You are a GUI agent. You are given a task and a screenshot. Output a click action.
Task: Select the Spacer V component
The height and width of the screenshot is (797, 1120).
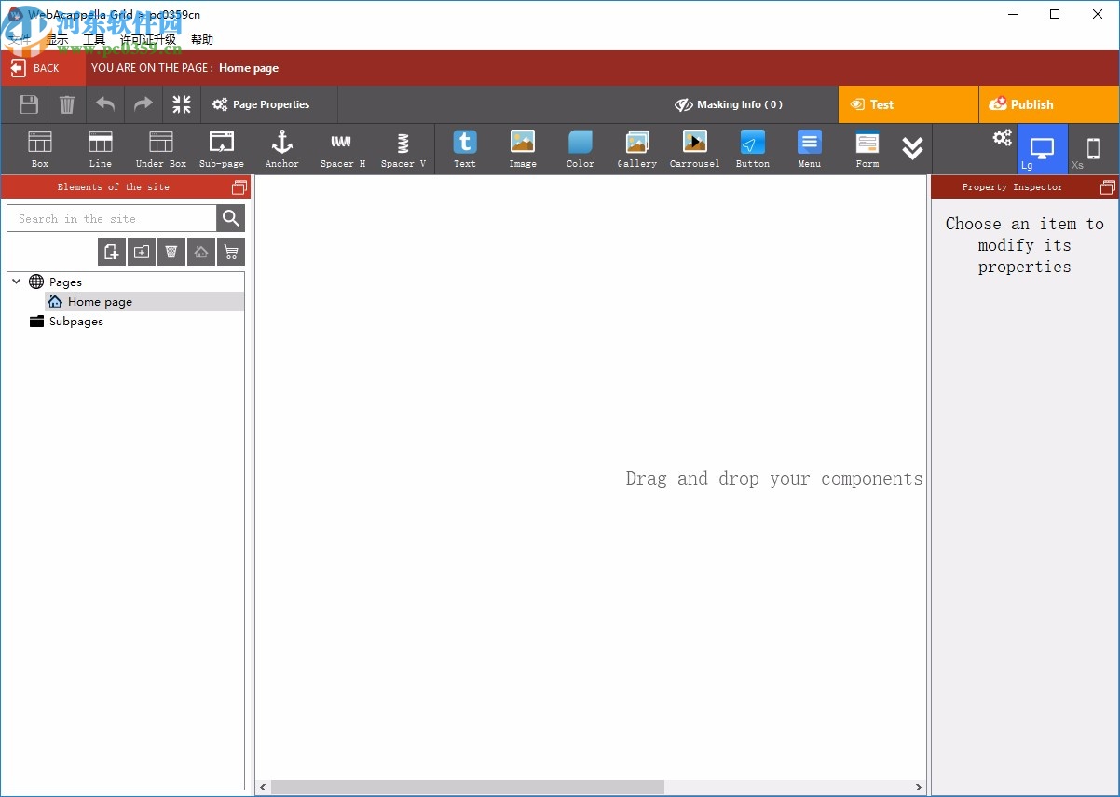(403, 149)
